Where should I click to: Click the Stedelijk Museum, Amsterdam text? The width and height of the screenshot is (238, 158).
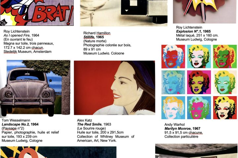pos(27,52)
